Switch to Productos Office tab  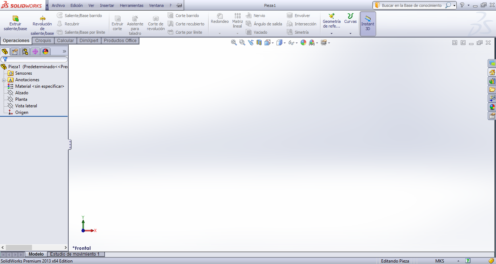[120, 41]
